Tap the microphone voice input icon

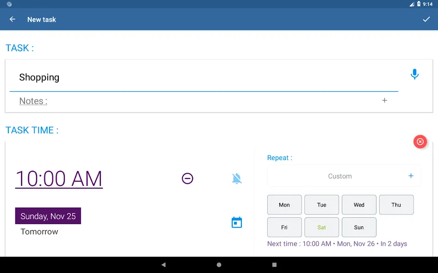[x=414, y=74]
